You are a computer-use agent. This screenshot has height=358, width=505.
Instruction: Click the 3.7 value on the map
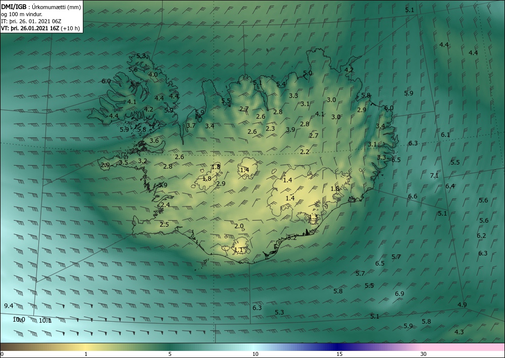pos(191,126)
